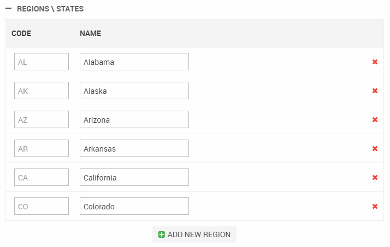Delete the Alabama region row
390x247 pixels.
point(375,62)
